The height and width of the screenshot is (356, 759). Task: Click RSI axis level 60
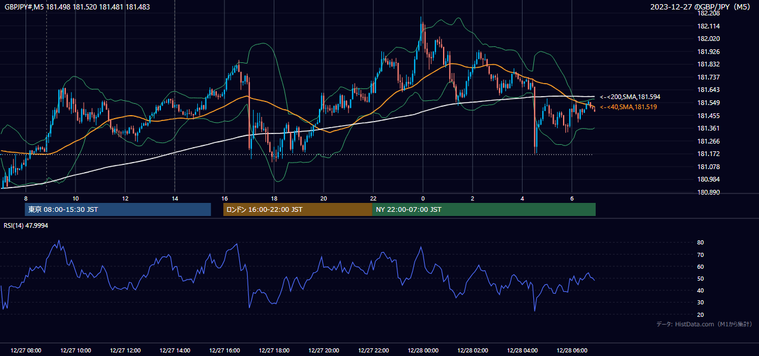(x=700, y=266)
